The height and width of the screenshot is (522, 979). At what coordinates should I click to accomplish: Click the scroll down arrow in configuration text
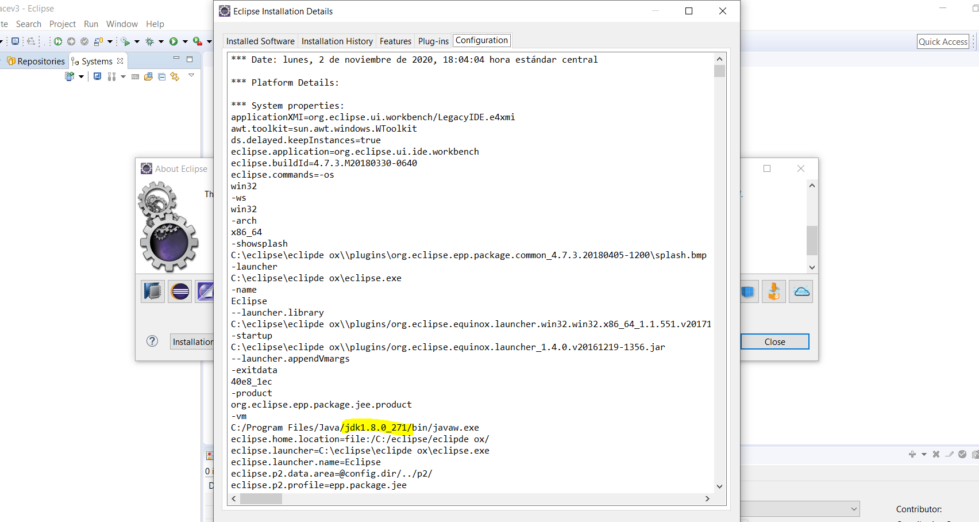pyautogui.click(x=719, y=486)
